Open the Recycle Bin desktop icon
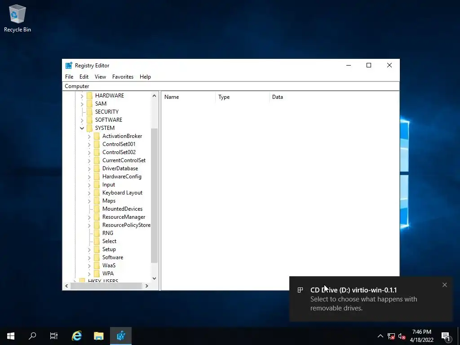The image size is (460, 345). (x=18, y=18)
